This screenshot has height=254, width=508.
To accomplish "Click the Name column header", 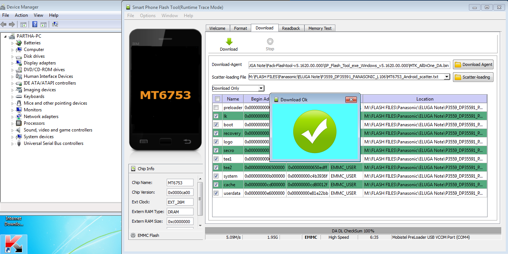I will coord(233,99).
